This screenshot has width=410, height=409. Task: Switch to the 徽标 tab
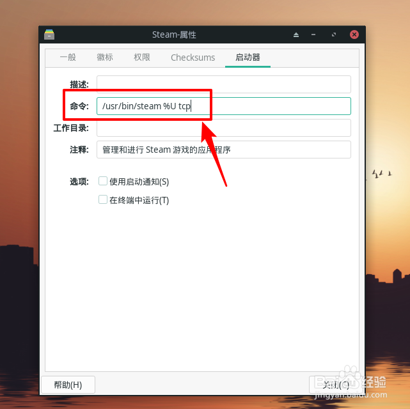[x=105, y=58]
